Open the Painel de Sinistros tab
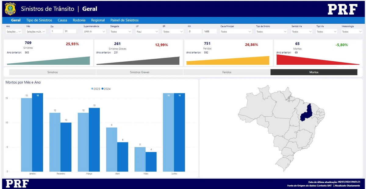Screen dimensions: 366x189 pos(124,20)
